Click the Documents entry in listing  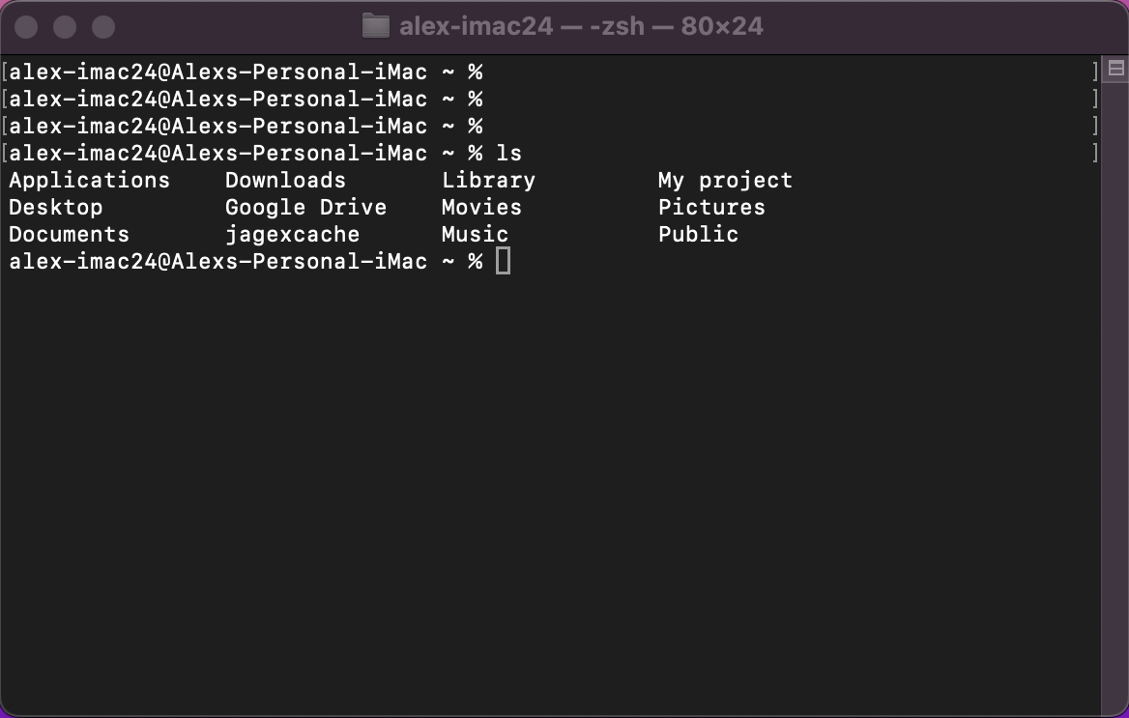(70, 235)
